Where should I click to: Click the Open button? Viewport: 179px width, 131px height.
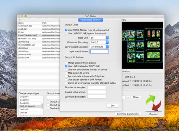[136, 97]
